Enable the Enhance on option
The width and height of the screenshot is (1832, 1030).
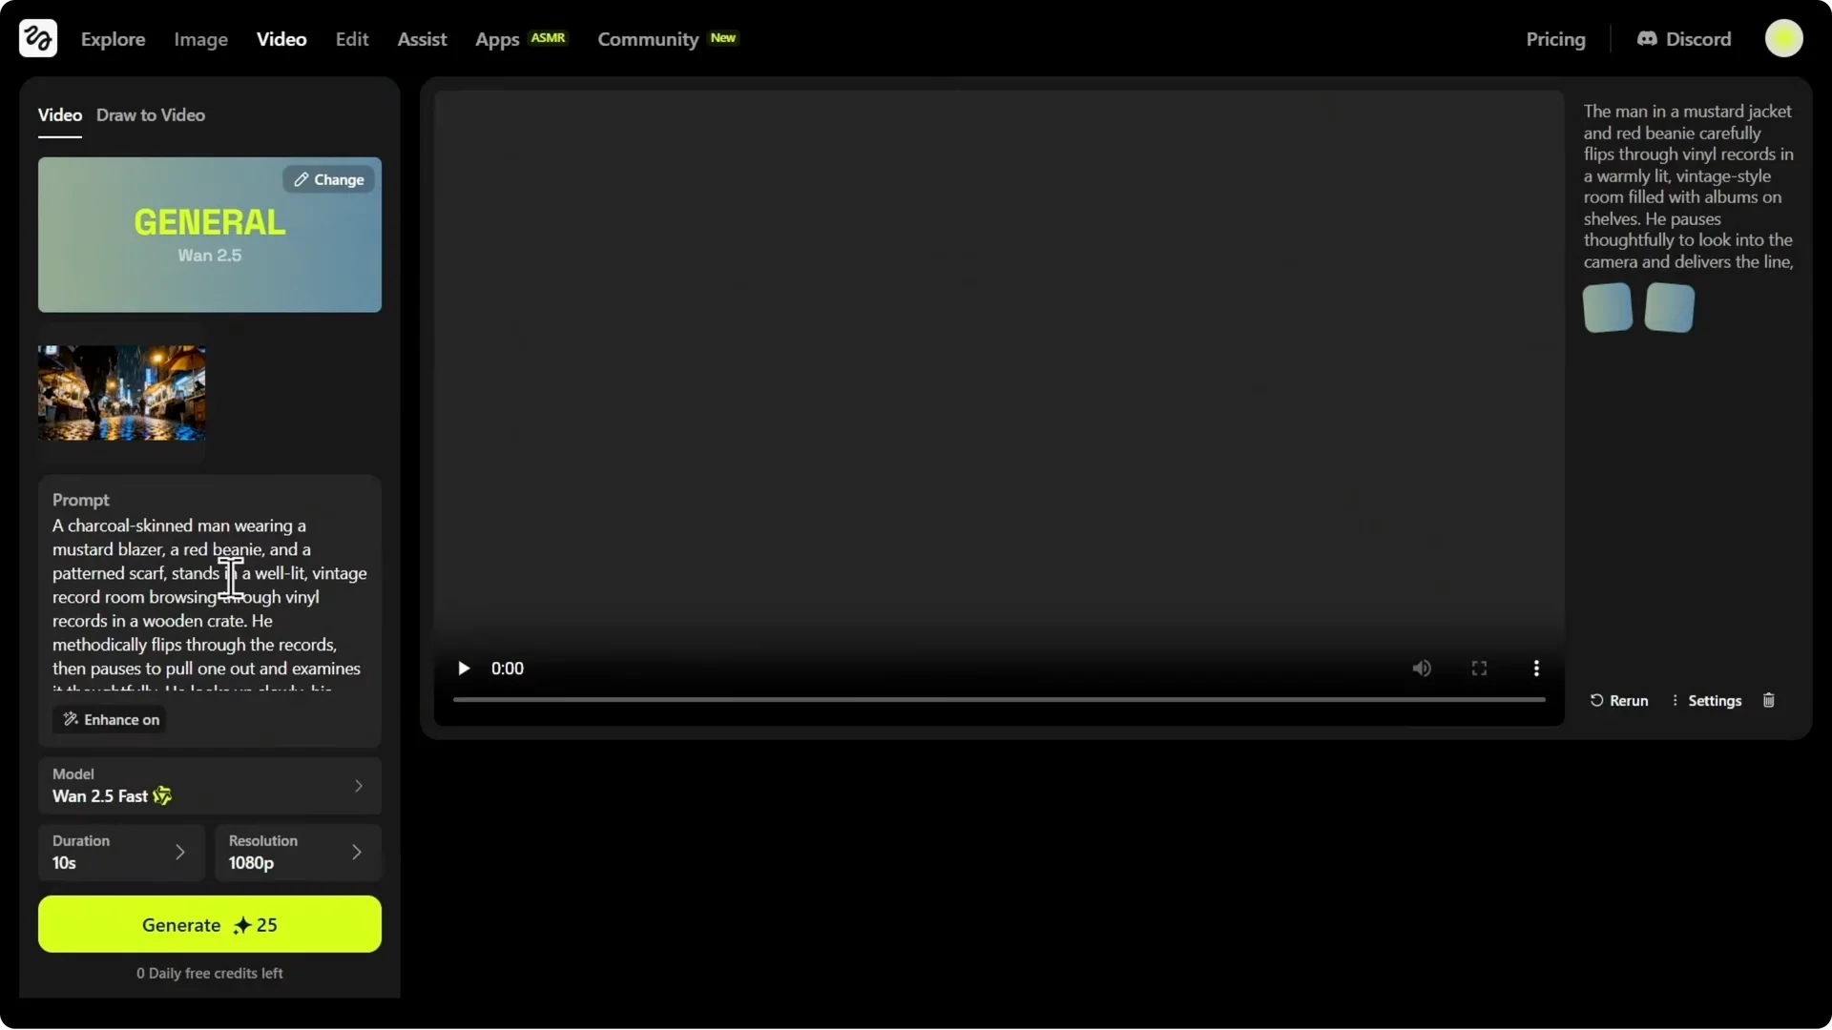pos(109,719)
